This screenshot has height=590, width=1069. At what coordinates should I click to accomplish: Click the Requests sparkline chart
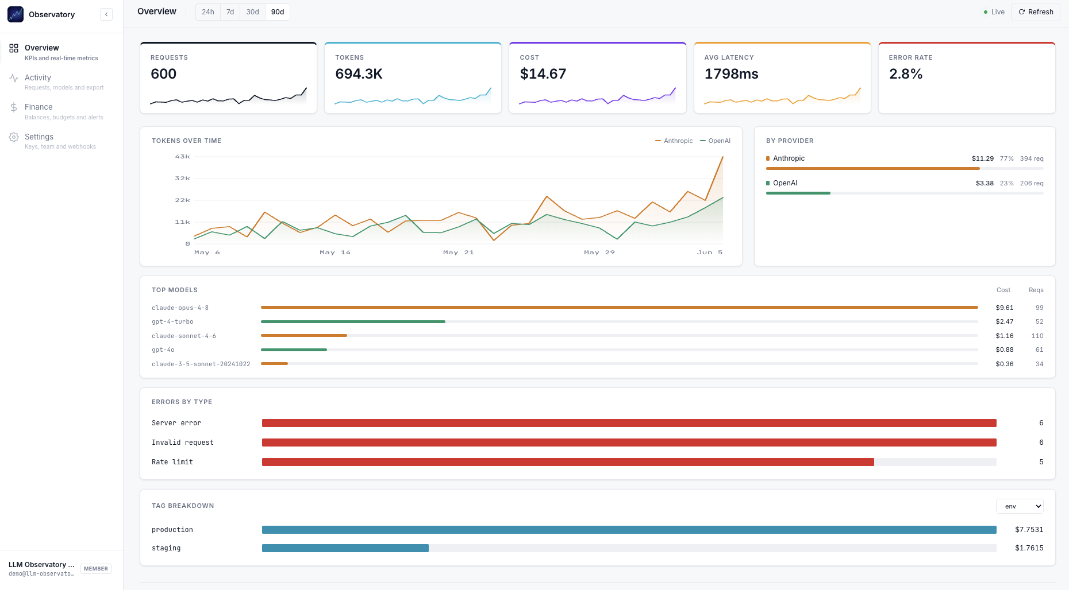click(x=229, y=96)
